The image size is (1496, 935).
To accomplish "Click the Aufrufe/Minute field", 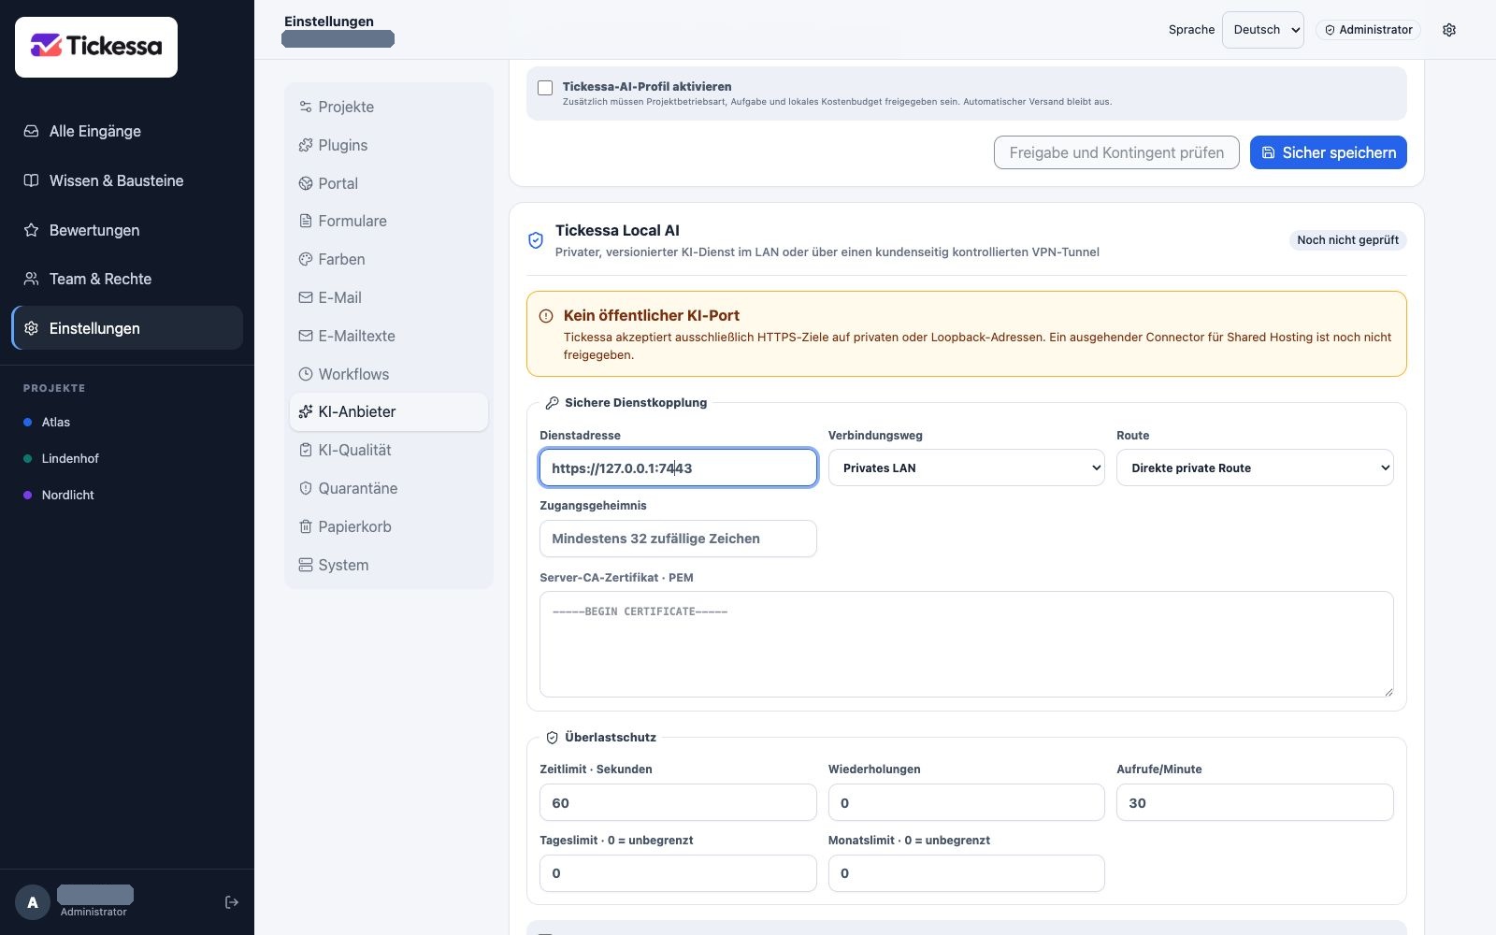I will pyautogui.click(x=1255, y=802).
